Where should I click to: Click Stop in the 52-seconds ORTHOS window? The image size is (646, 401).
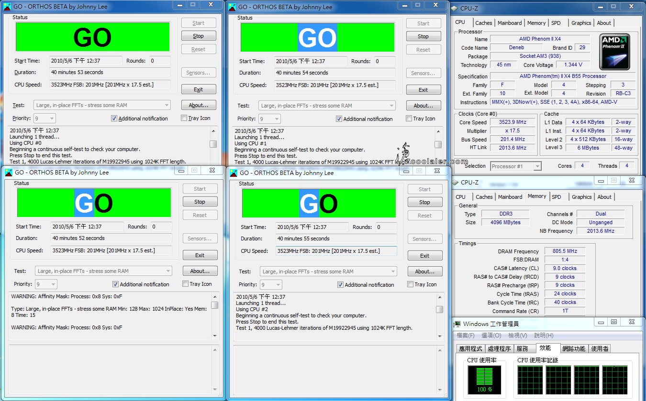point(200,202)
